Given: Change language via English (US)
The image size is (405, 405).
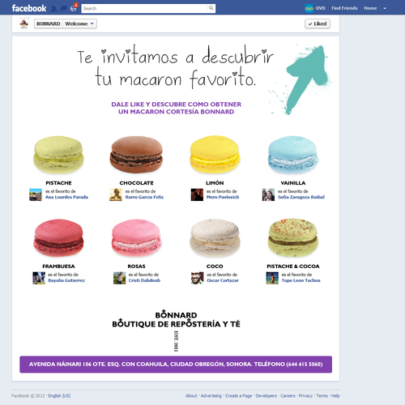Looking at the screenshot, I should click(x=59, y=396).
